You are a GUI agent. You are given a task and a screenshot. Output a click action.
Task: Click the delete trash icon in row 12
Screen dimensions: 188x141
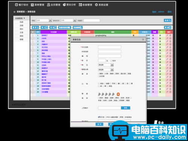tap(170, 68)
